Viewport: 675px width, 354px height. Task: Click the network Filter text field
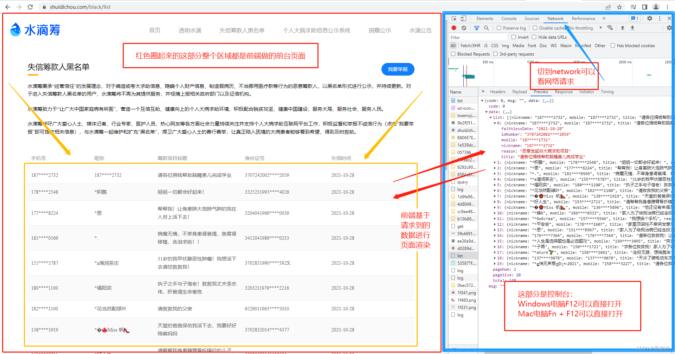coord(478,37)
